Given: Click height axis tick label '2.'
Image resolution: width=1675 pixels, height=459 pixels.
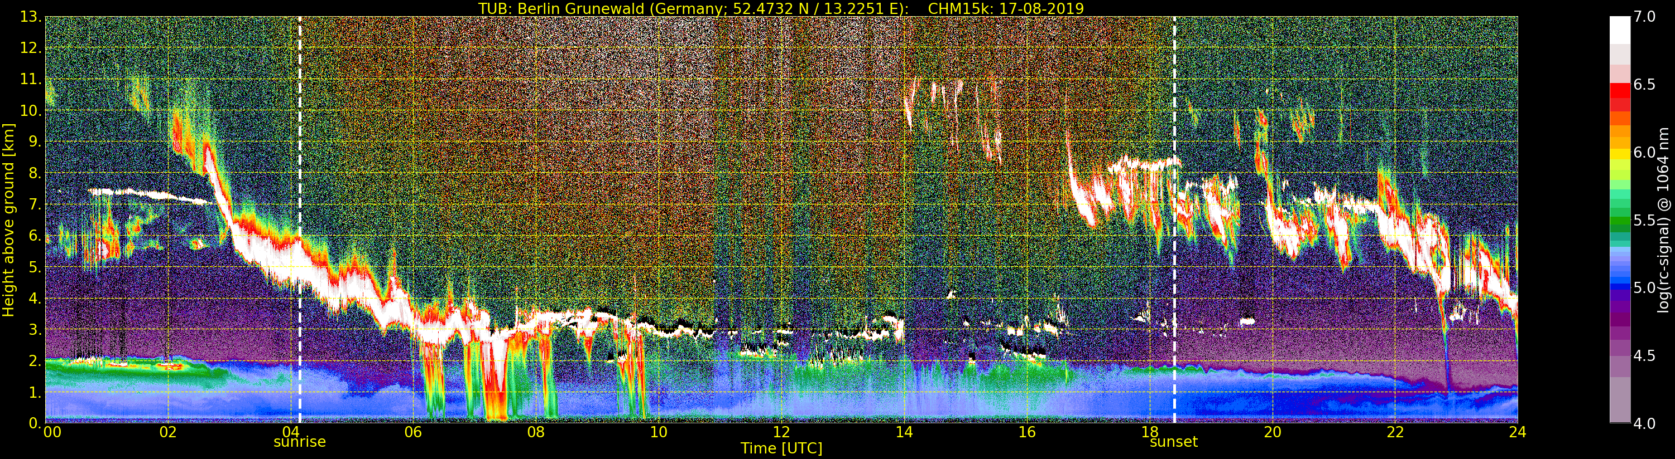Looking at the screenshot, I should tap(34, 360).
